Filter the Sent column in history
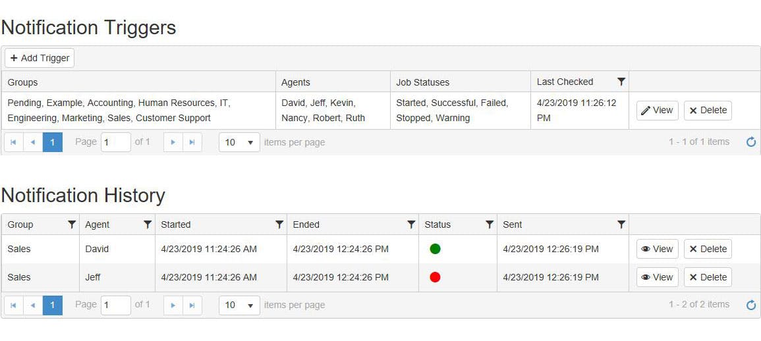Viewport: 761px width, 341px height. [621, 224]
